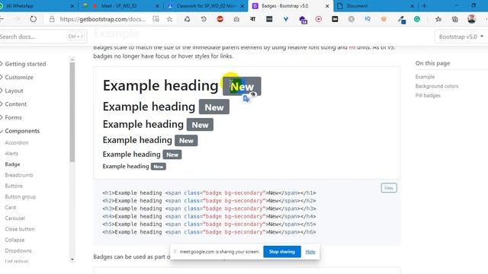Switch to the Meet SP_WD_02 tab
Viewport: 488px width, 274px height.
(120, 6)
